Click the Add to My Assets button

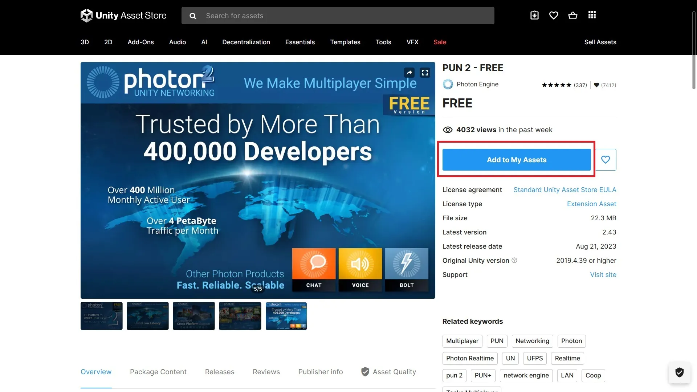click(517, 160)
